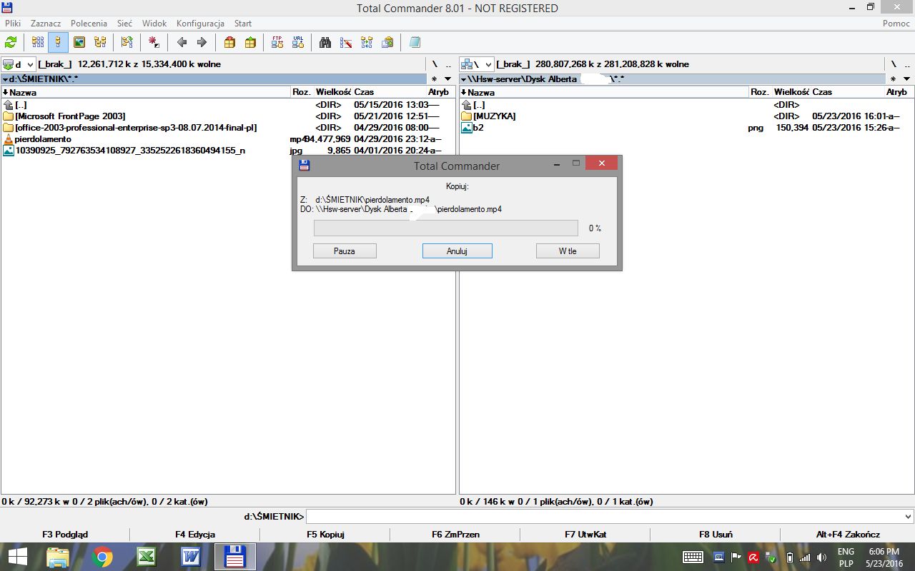
Task: Select the highlighted Full details view icon
Action: point(59,42)
